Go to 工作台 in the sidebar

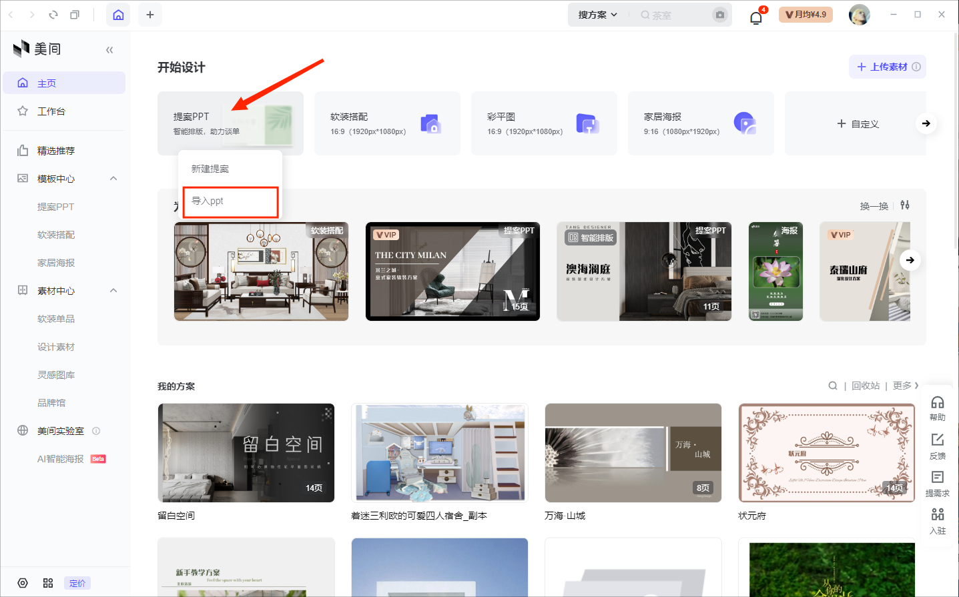click(51, 111)
